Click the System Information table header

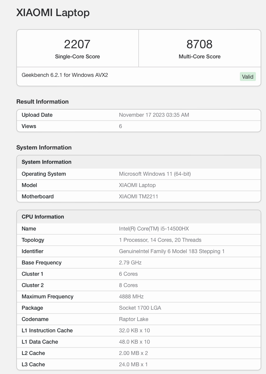(47, 162)
